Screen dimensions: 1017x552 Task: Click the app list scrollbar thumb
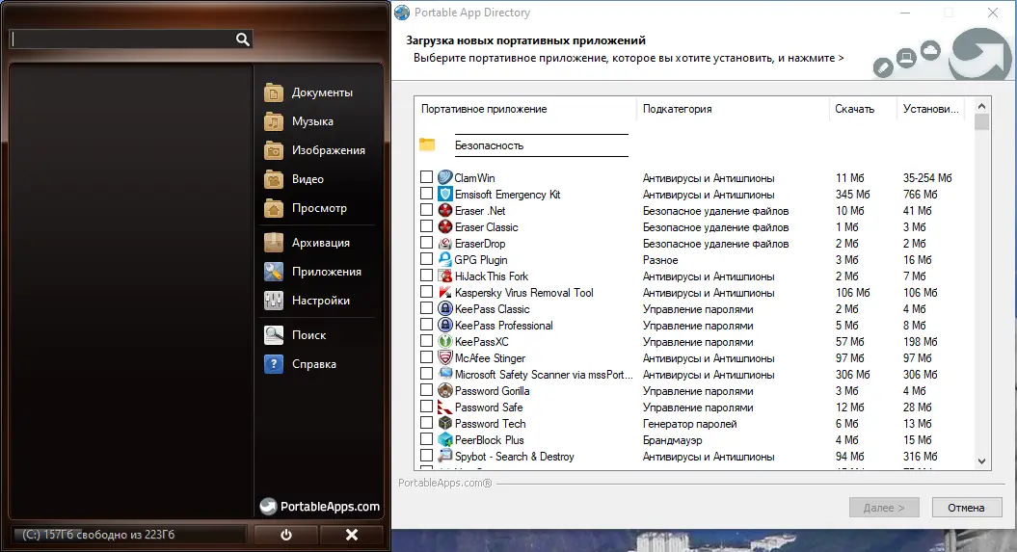point(981,121)
